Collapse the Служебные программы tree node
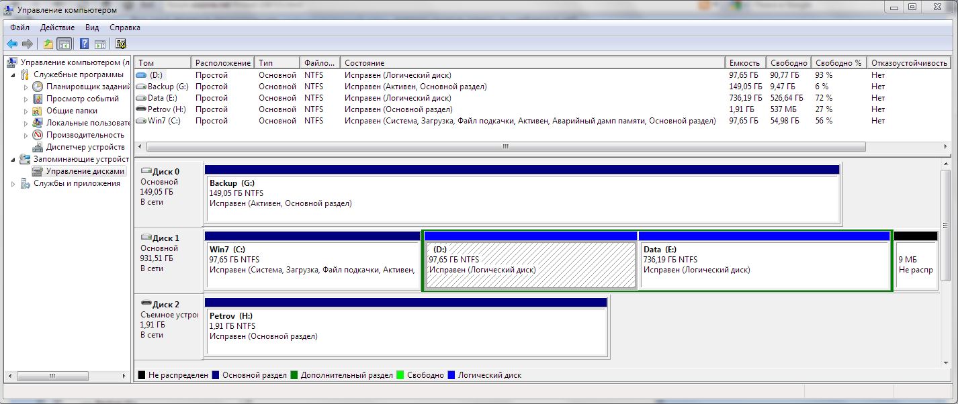 [13, 74]
